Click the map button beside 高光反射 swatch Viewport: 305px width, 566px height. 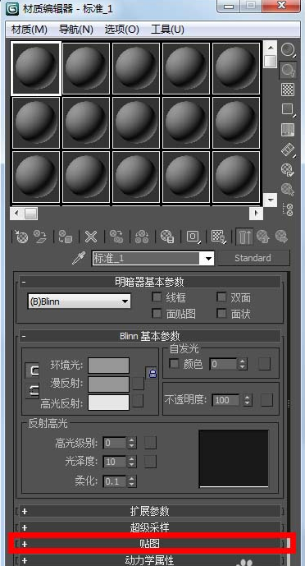139,401
